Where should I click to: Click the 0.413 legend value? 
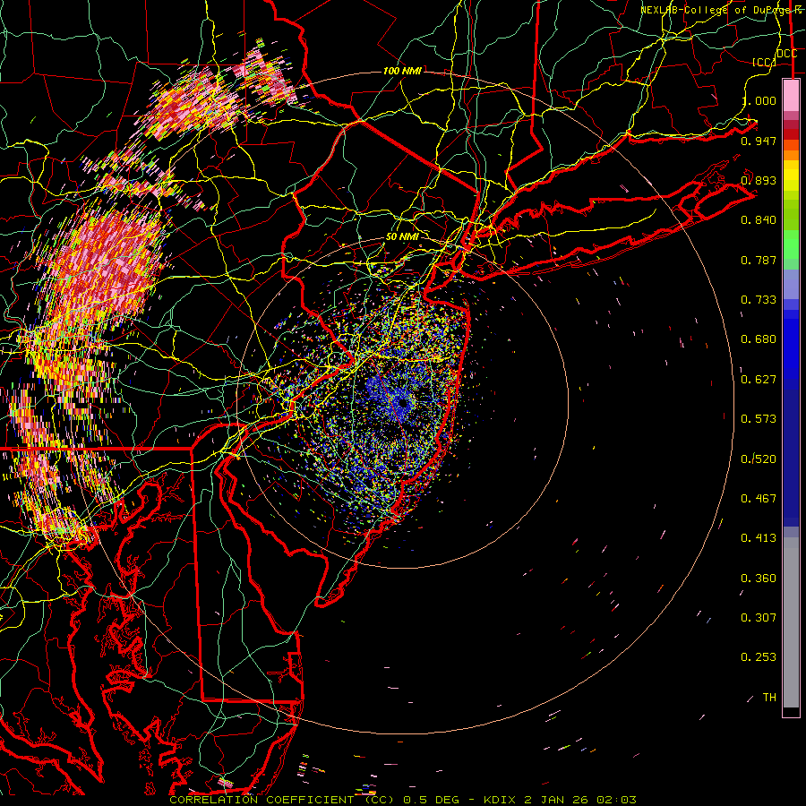click(759, 538)
